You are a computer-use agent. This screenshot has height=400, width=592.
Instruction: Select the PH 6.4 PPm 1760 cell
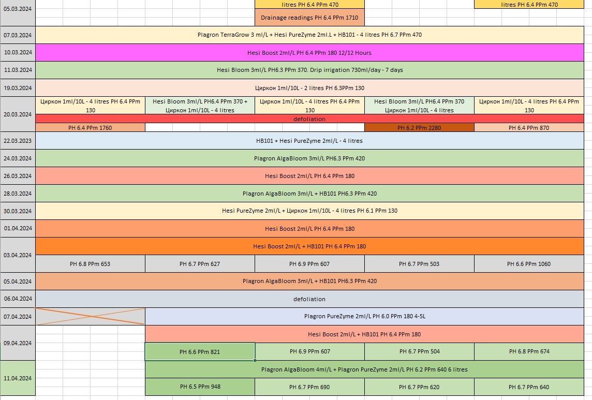point(90,128)
